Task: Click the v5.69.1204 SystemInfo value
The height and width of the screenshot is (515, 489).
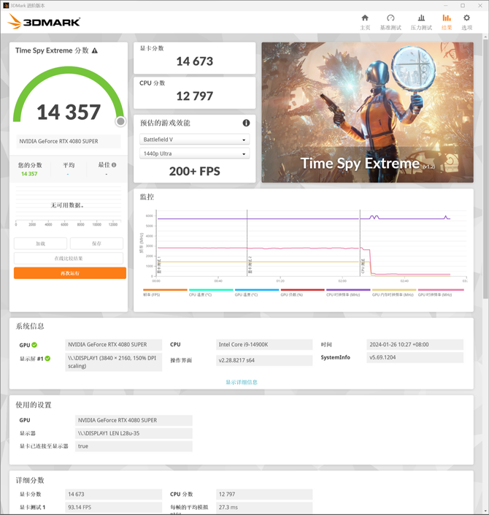Action: (415, 357)
